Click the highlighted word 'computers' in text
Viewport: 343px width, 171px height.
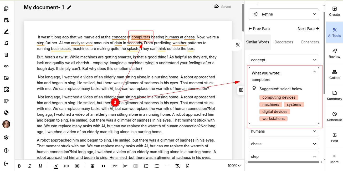[141, 37]
